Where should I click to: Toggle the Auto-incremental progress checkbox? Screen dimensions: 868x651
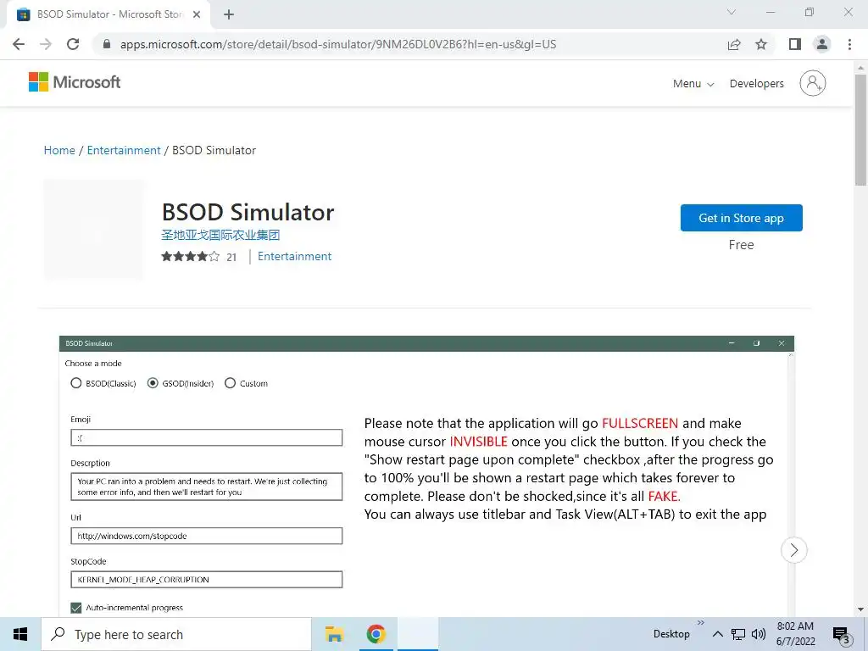(x=76, y=608)
